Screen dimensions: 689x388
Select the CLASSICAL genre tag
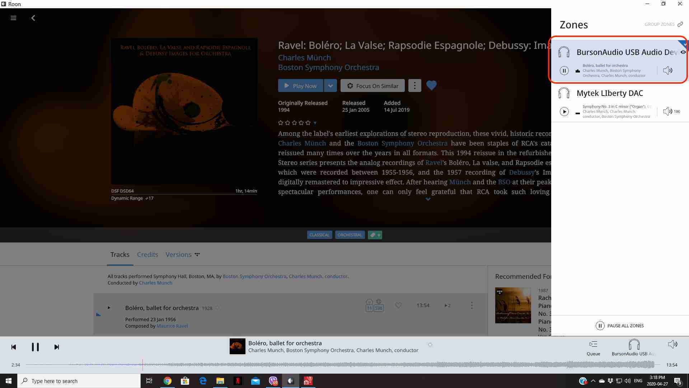point(319,235)
